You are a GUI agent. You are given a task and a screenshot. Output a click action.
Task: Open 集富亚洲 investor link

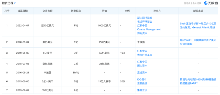pos(142,91)
